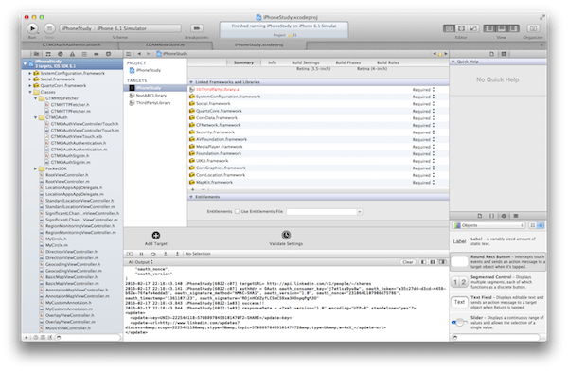The width and height of the screenshot is (568, 371).
Task: Add a linked framework with plus button
Action: pyautogui.click(x=193, y=189)
